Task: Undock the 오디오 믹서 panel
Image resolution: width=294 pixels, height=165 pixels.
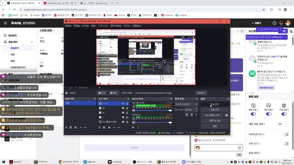Action: pyautogui.click(x=171, y=99)
